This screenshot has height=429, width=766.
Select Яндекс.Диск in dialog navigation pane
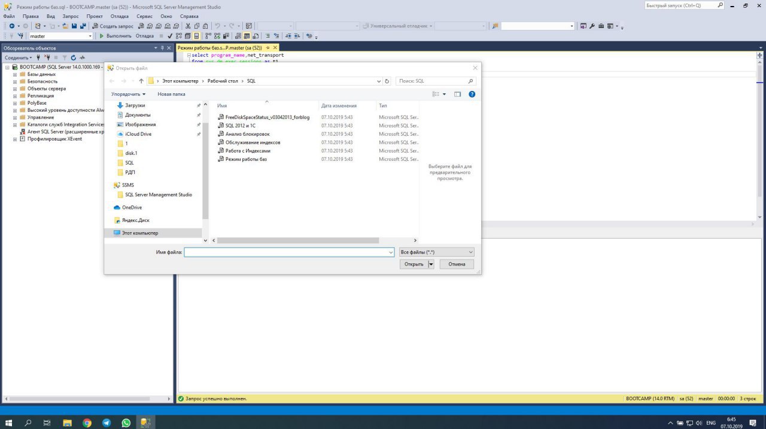point(135,220)
